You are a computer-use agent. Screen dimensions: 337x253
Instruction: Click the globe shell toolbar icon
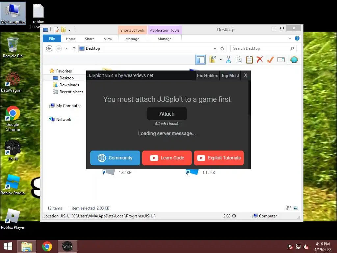tap(294, 60)
